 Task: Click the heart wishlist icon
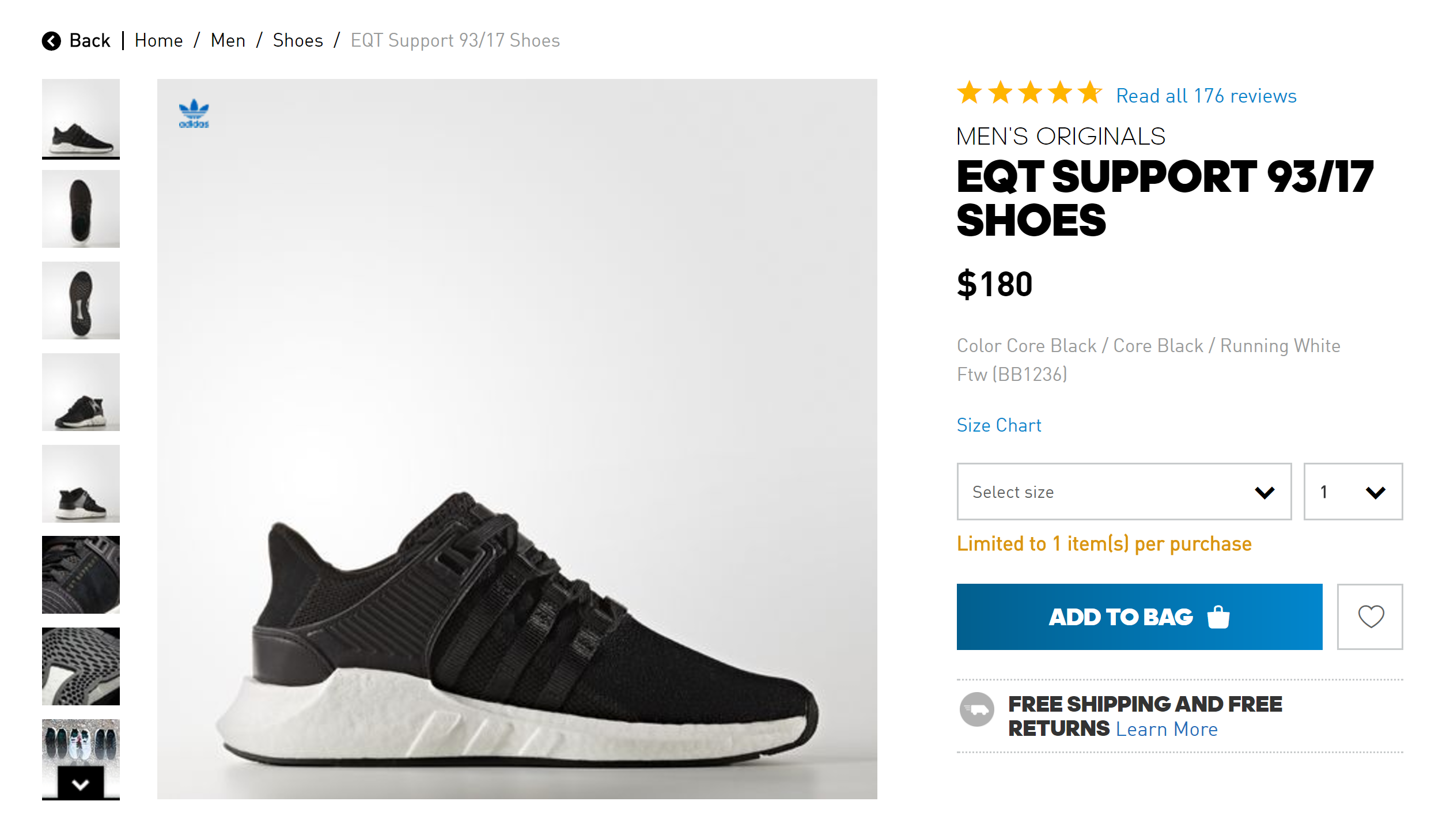click(1370, 617)
